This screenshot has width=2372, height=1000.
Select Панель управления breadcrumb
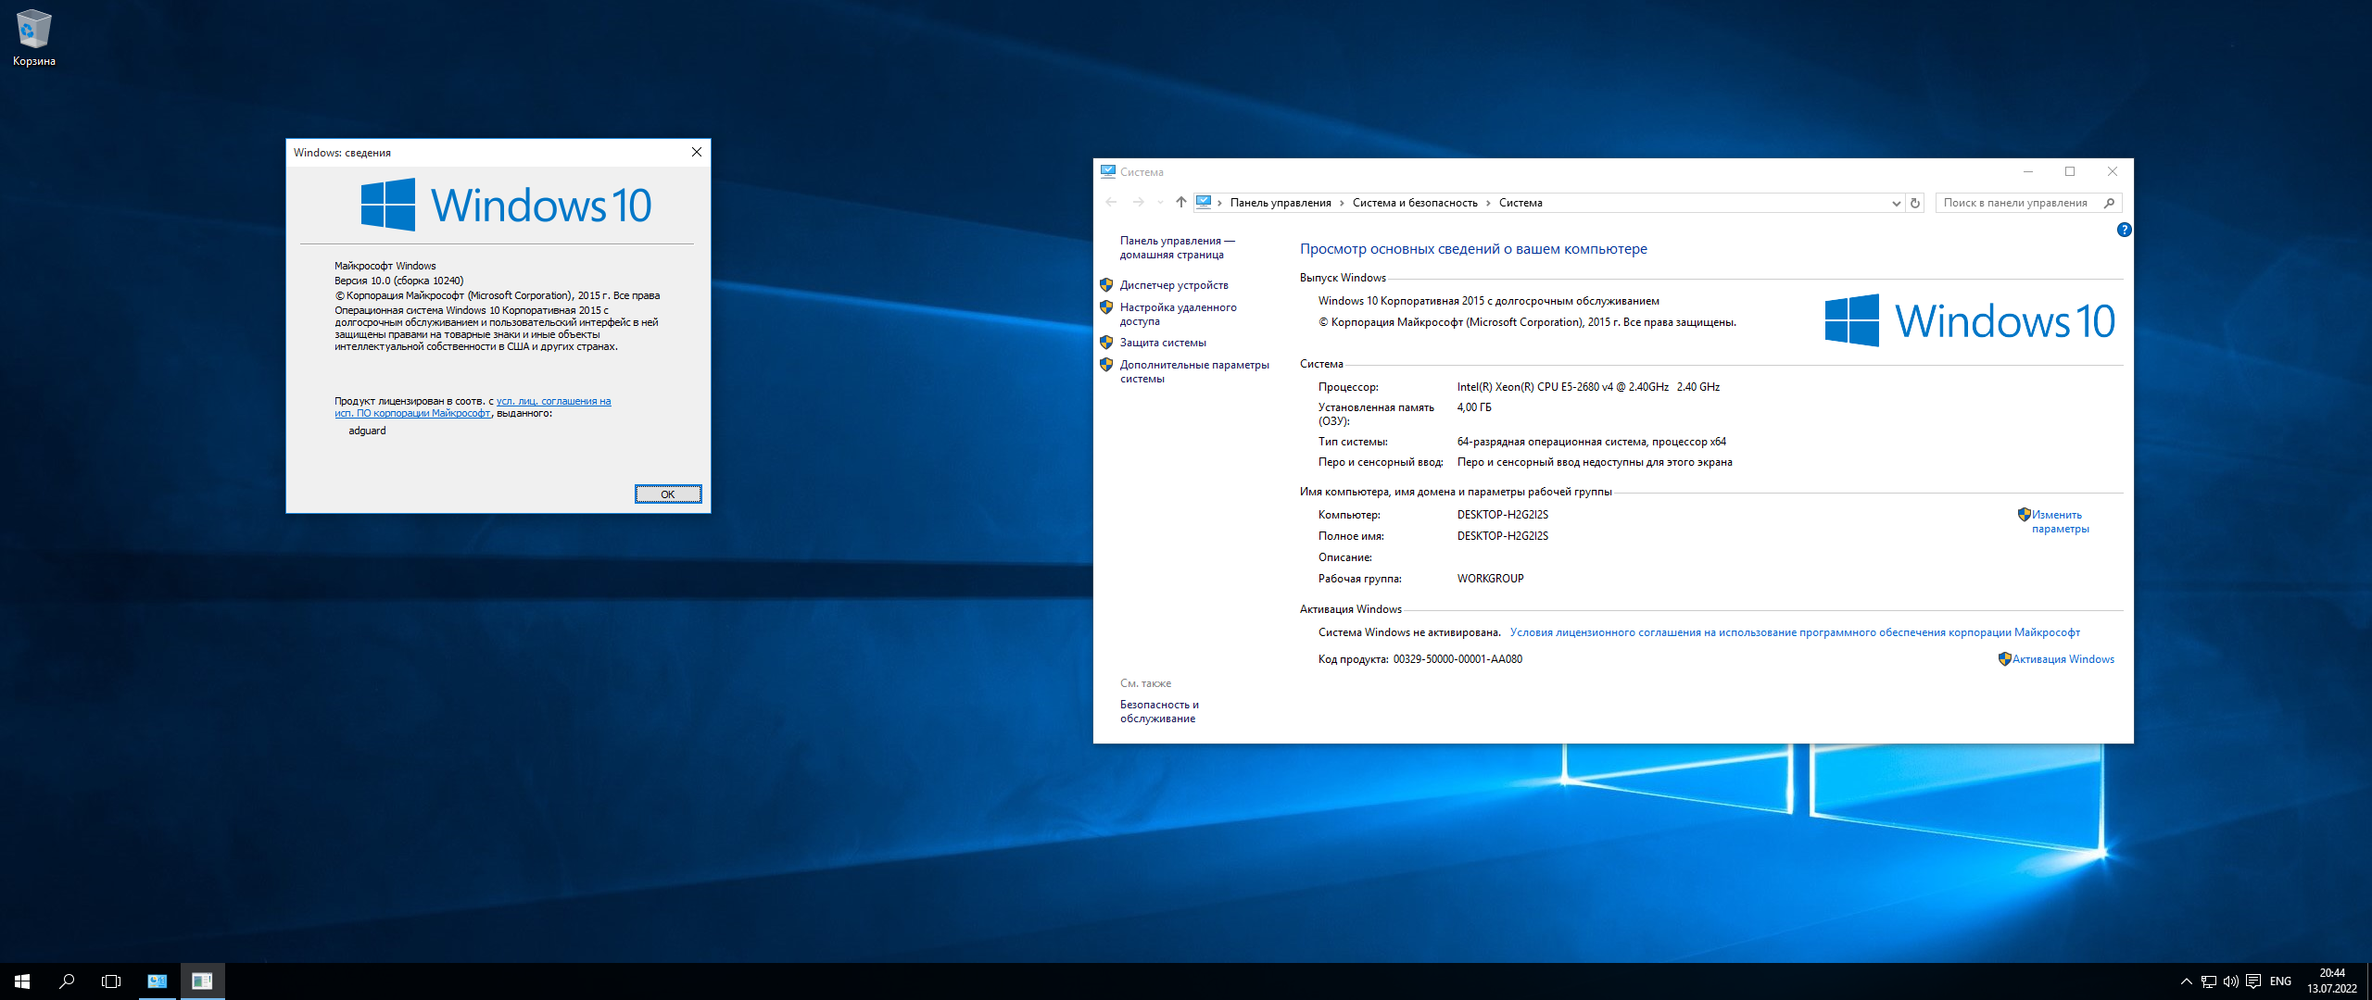coord(1281,203)
